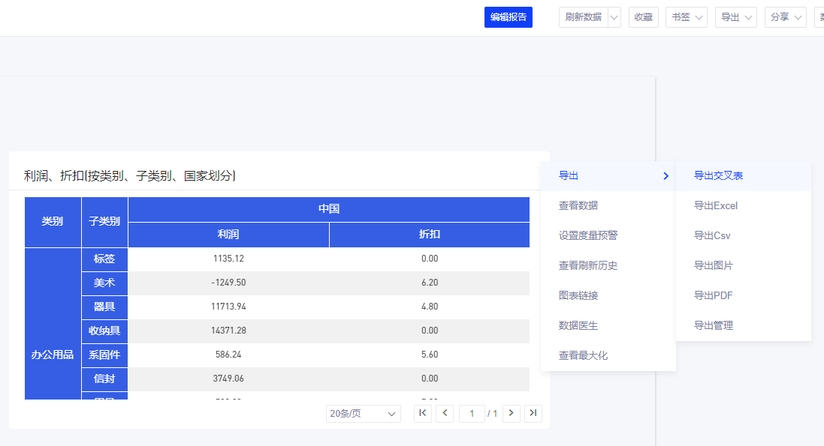The width and height of the screenshot is (824, 446).
Task: Open the 分享 dropdown in toolbar
Action: tap(785, 17)
